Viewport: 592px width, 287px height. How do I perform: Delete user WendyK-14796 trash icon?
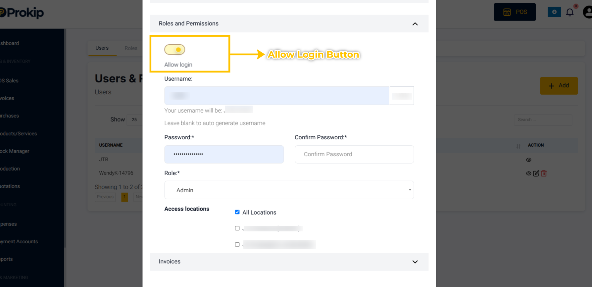coord(544,173)
